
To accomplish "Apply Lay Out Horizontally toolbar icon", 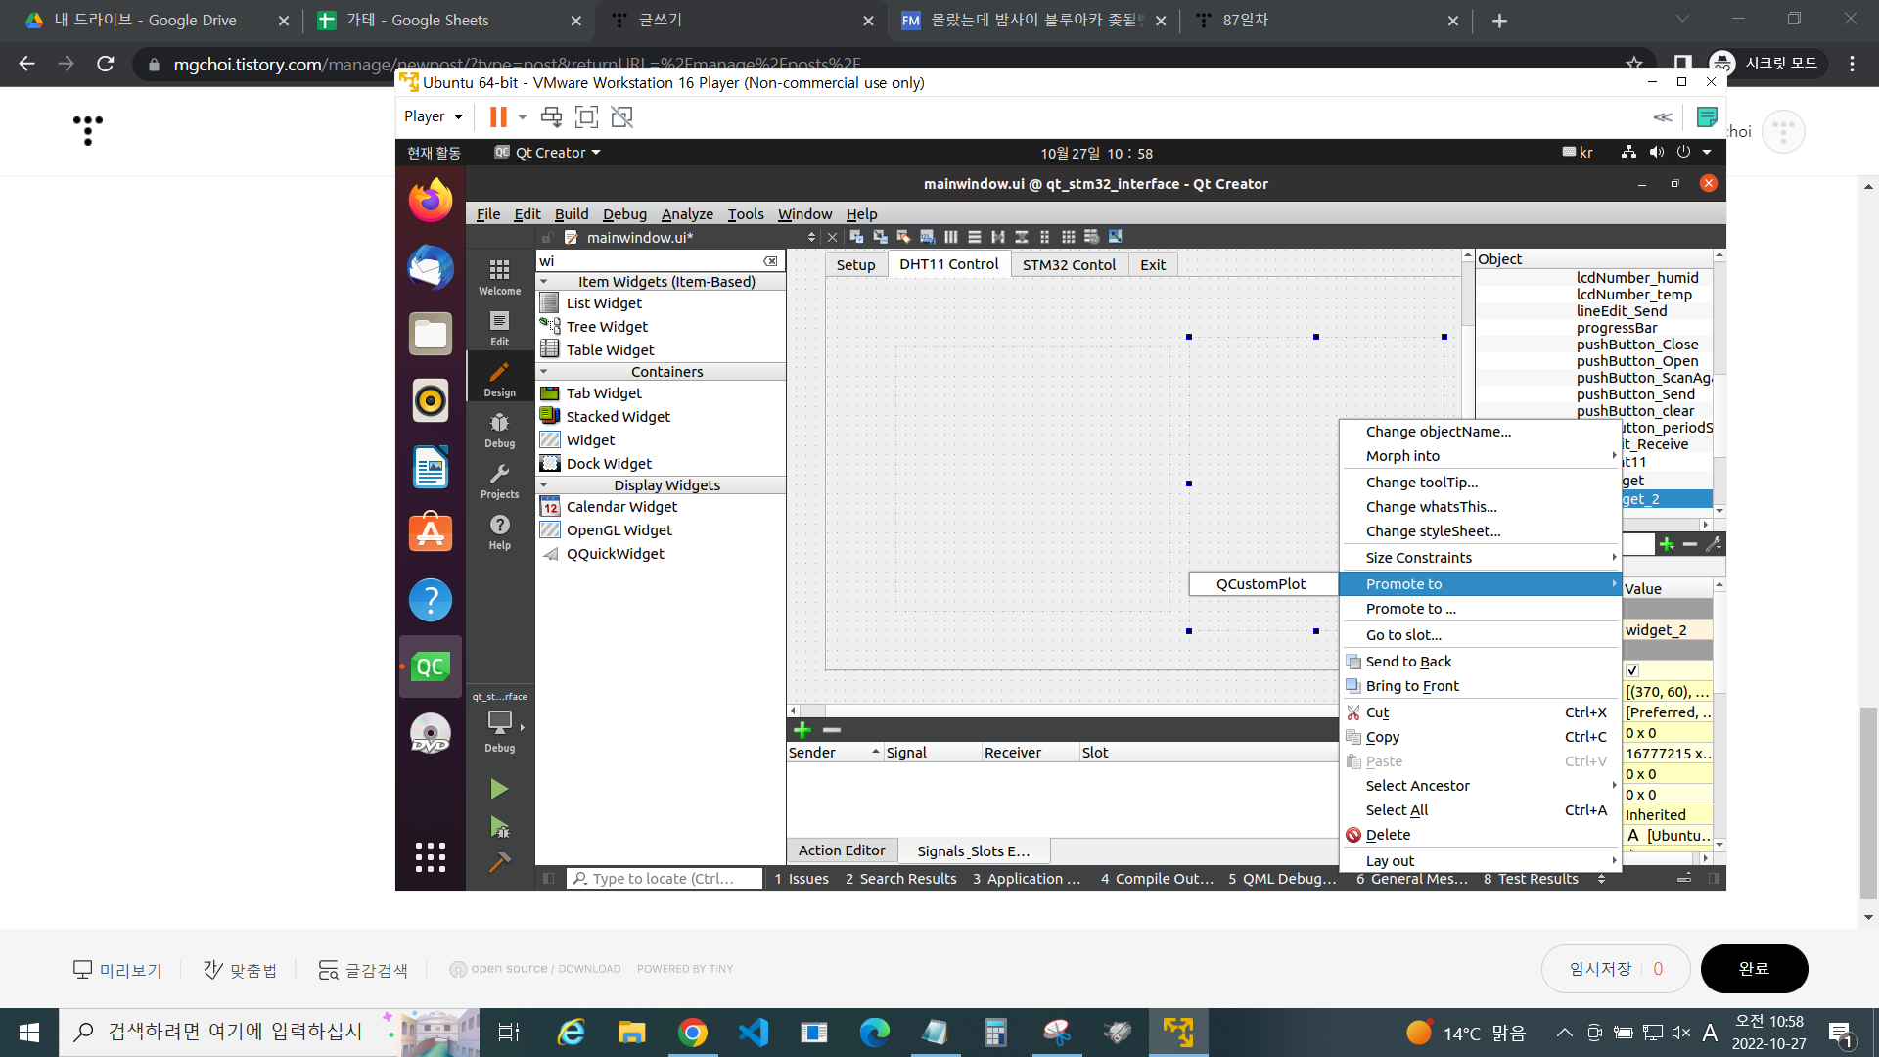I will tap(950, 237).
